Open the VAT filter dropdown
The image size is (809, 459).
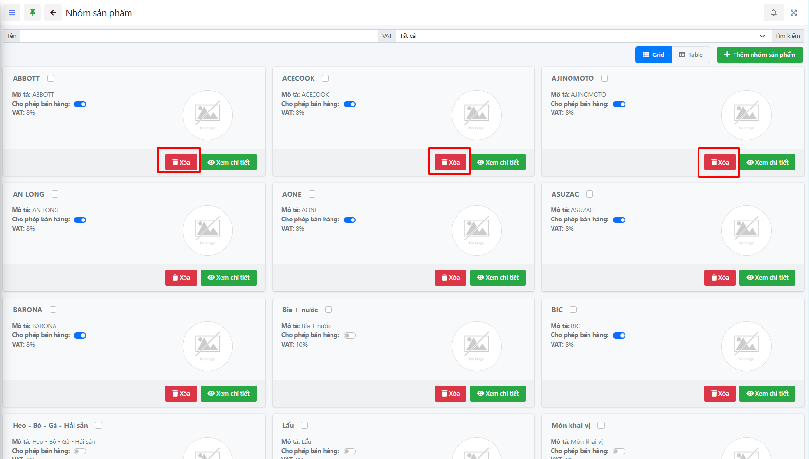click(582, 36)
